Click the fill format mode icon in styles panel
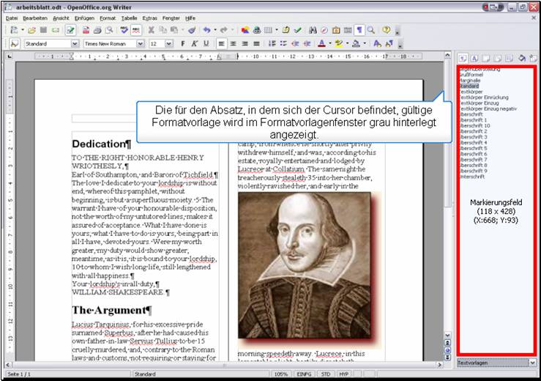The height and width of the screenshot is (381, 541). click(522, 58)
